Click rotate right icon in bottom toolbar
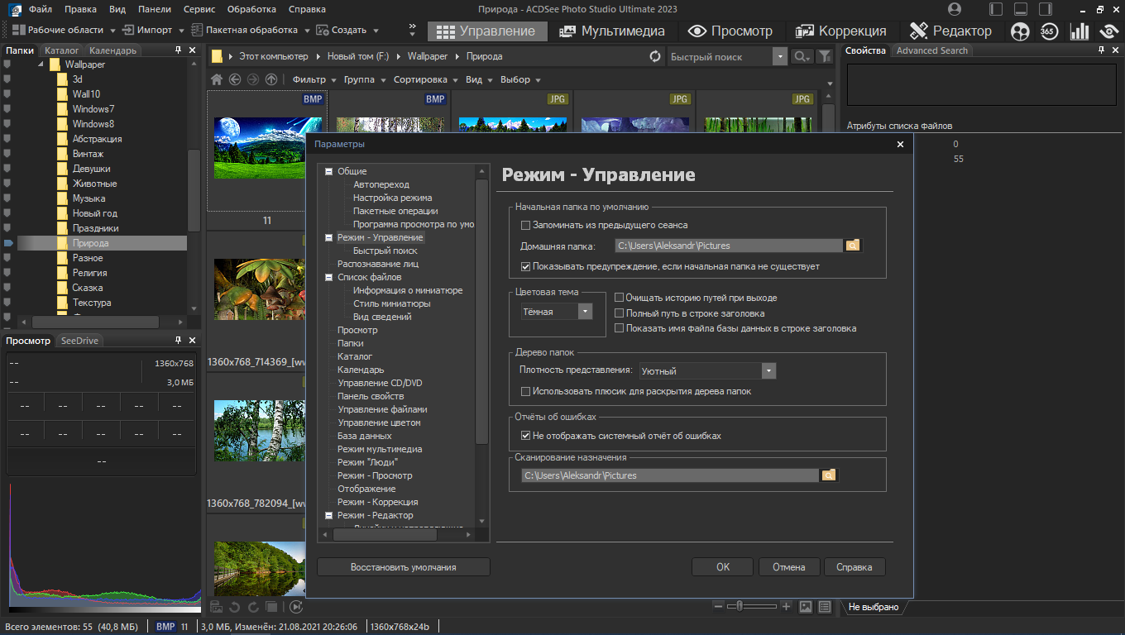1125x635 pixels. (252, 607)
